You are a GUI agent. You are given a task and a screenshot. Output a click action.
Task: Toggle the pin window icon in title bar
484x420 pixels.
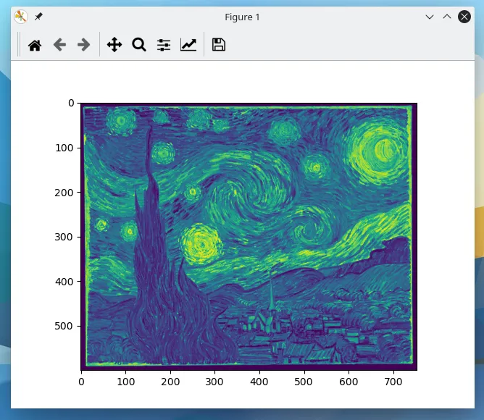38,17
